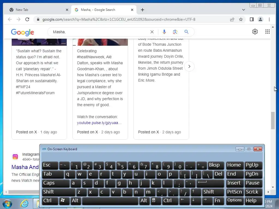Toggle Caps lock on the On-Screen Keyboard
The image size is (279, 209).
pos(56,183)
